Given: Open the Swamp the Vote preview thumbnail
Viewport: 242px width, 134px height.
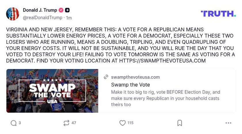Looking at the screenshot, I should [52, 91].
